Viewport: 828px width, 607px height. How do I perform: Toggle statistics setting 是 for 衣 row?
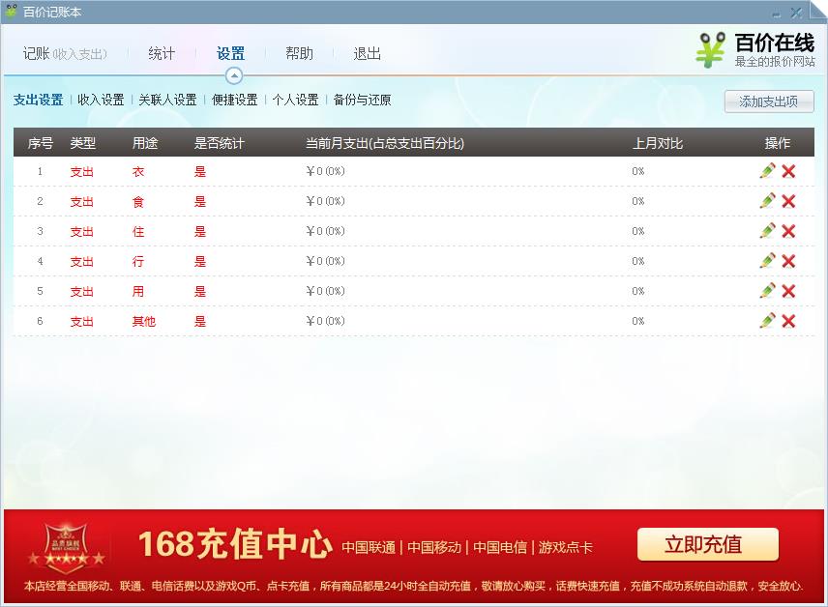coord(199,171)
